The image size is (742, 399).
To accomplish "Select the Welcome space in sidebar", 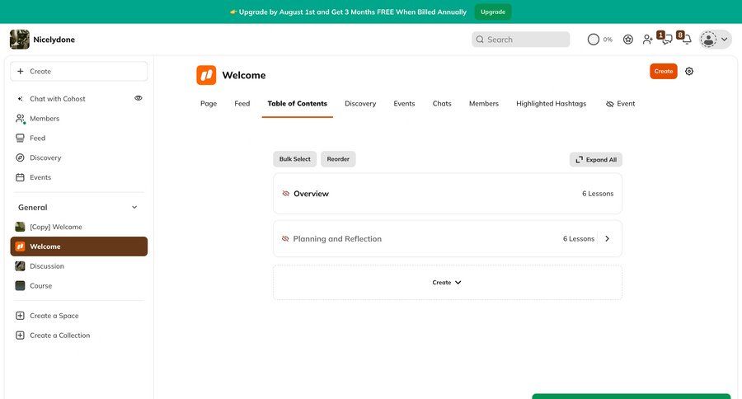I will coord(78,246).
